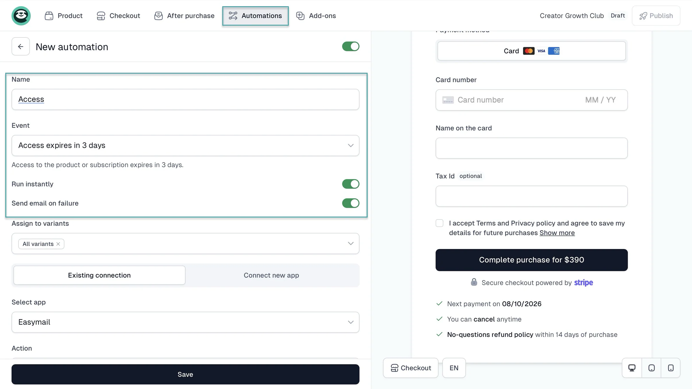Select the Automations tab

(255, 16)
